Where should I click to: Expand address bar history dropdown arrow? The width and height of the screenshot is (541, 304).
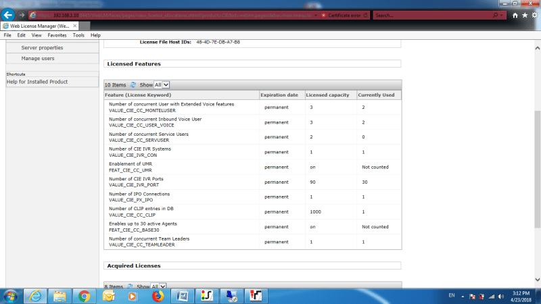tap(316, 15)
